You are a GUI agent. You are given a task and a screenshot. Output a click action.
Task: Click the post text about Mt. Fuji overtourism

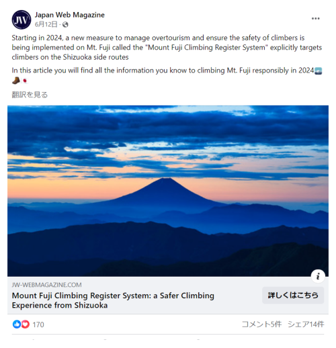[x=167, y=48]
